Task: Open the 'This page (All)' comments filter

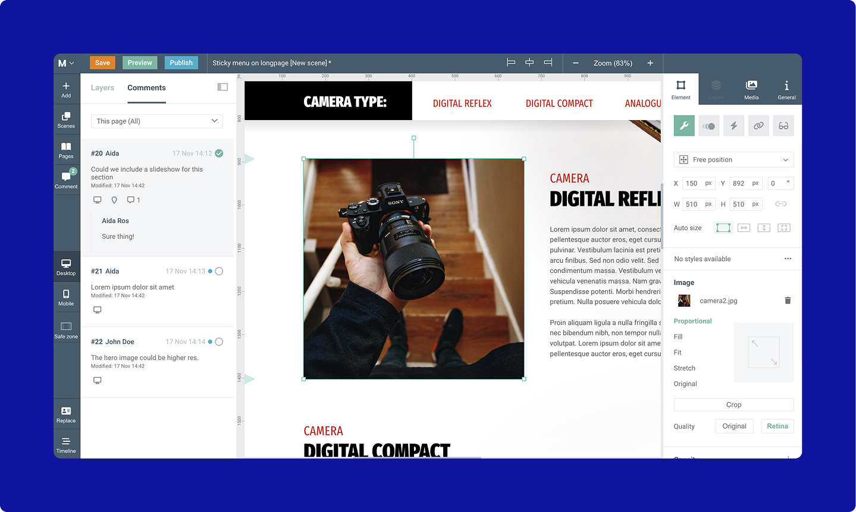Action: tap(156, 120)
